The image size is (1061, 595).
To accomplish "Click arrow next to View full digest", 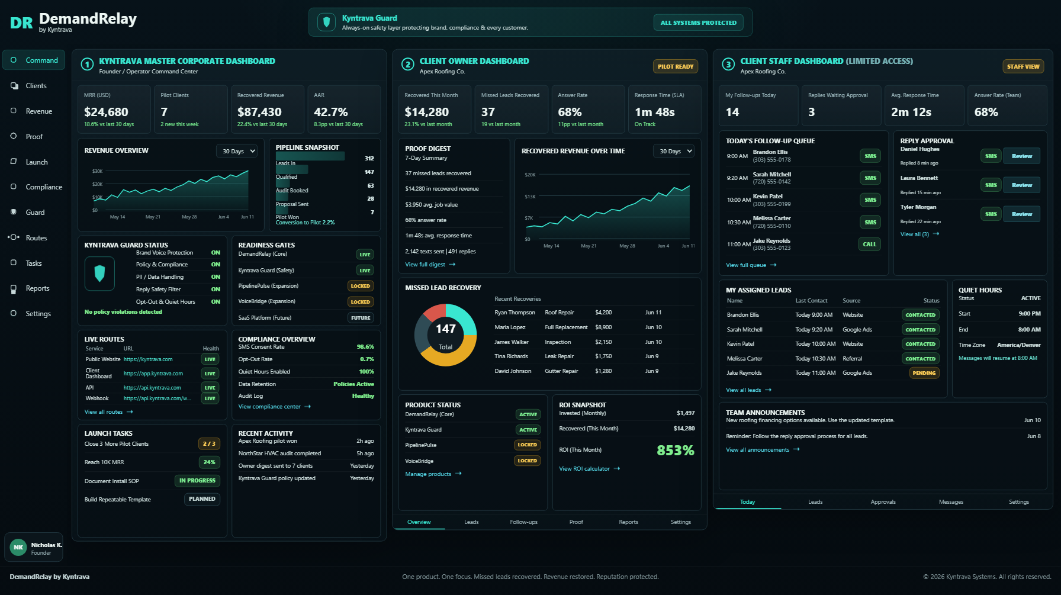I will tap(452, 265).
